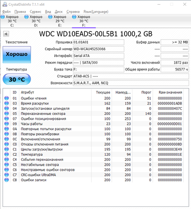Click status orb for Ошибки чтения row
Viewport: 191px width, 209px height.
(x=6, y=98)
